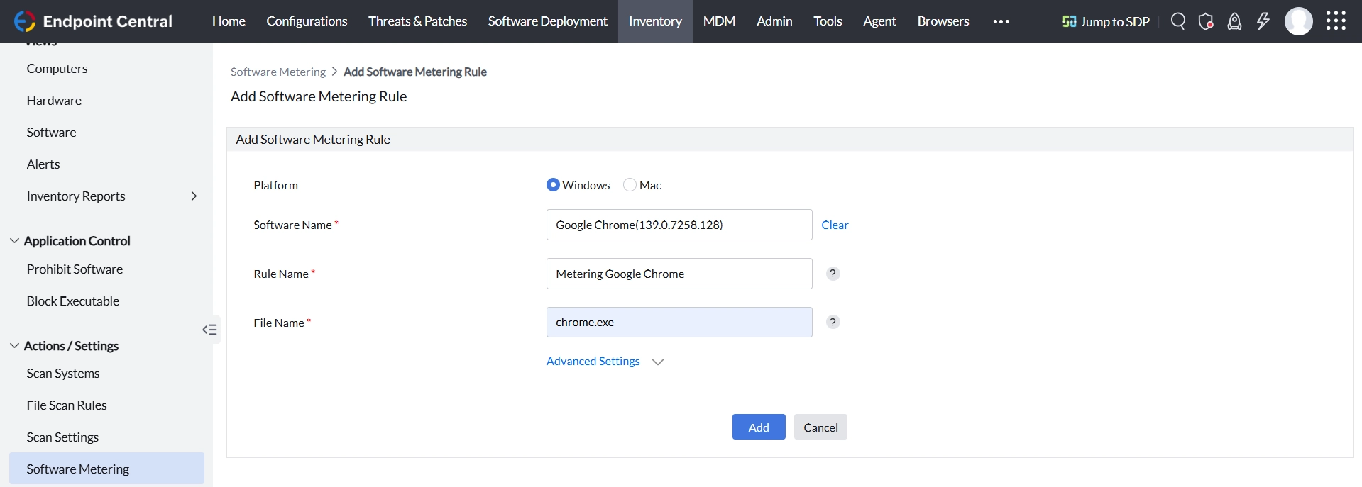
Task: Collapse the Actions / Settings section
Action: 14,346
